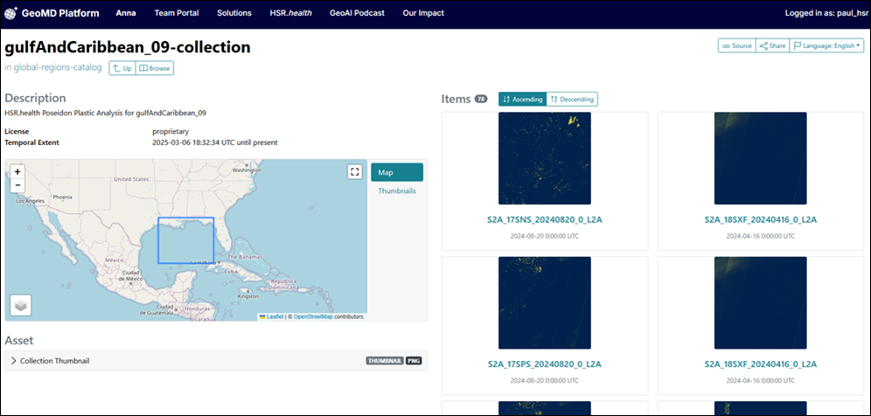Image resolution: width=871 pixels, height=416 pixels.
Task: Share this collection
Action: (771, 45)
